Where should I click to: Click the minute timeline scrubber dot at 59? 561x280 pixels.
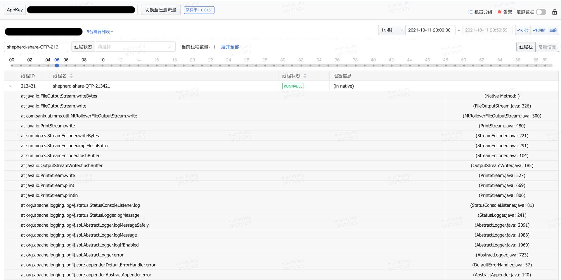click(545, 65)
